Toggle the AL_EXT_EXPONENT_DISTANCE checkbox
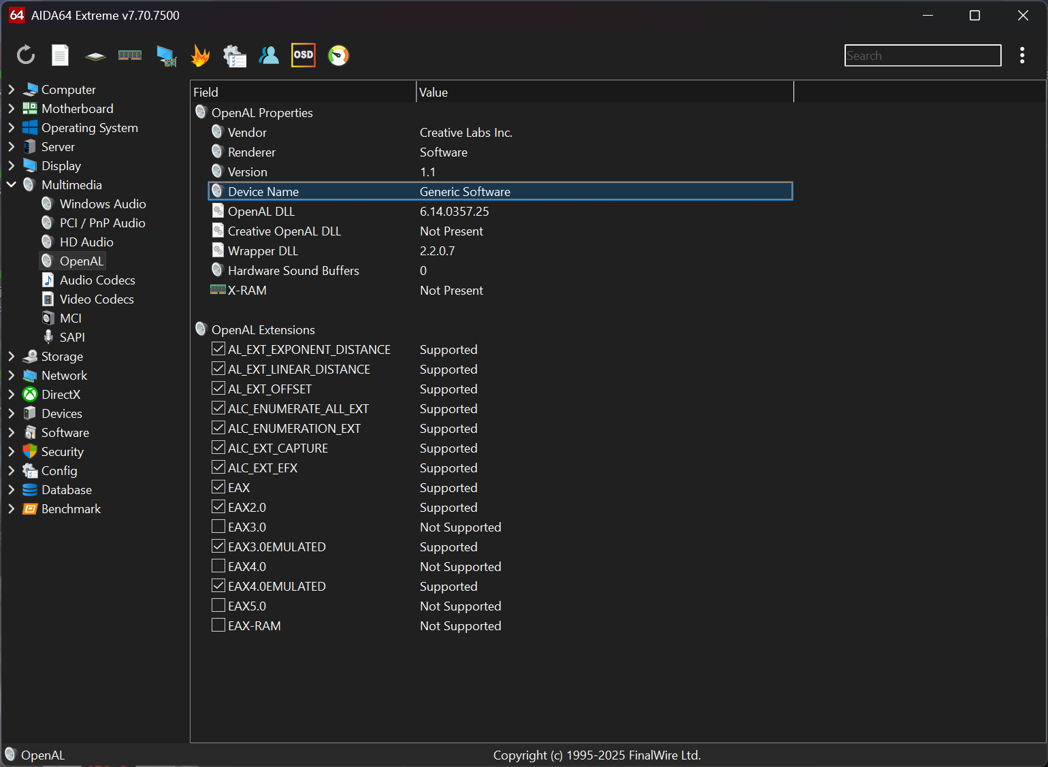Screen dimensions: 1048x767 pyautogui.click(x=218, y=348)
